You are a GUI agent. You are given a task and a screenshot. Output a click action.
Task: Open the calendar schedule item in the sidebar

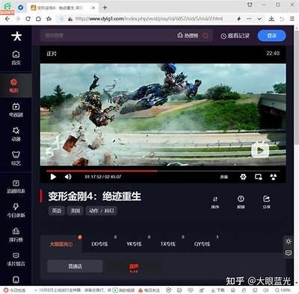click(16, 187)
